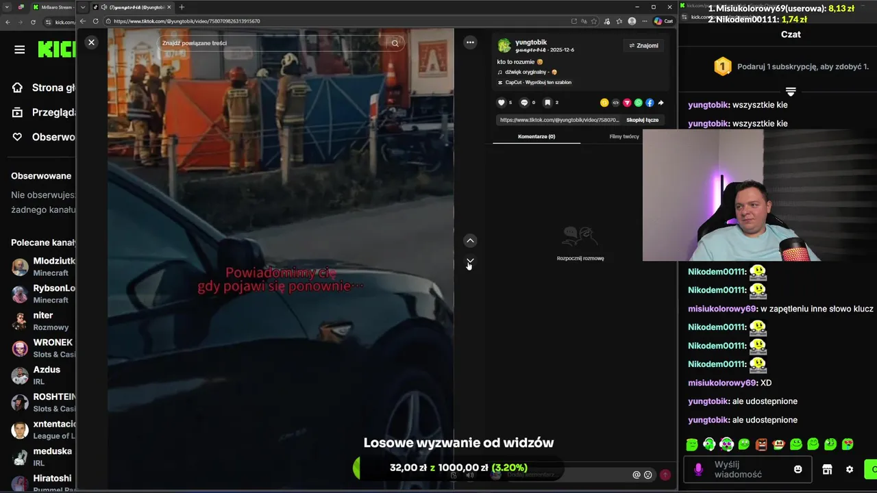Go to the next video with the down chevron
This screenshot has height=493, width=877.
click(470, 262)
